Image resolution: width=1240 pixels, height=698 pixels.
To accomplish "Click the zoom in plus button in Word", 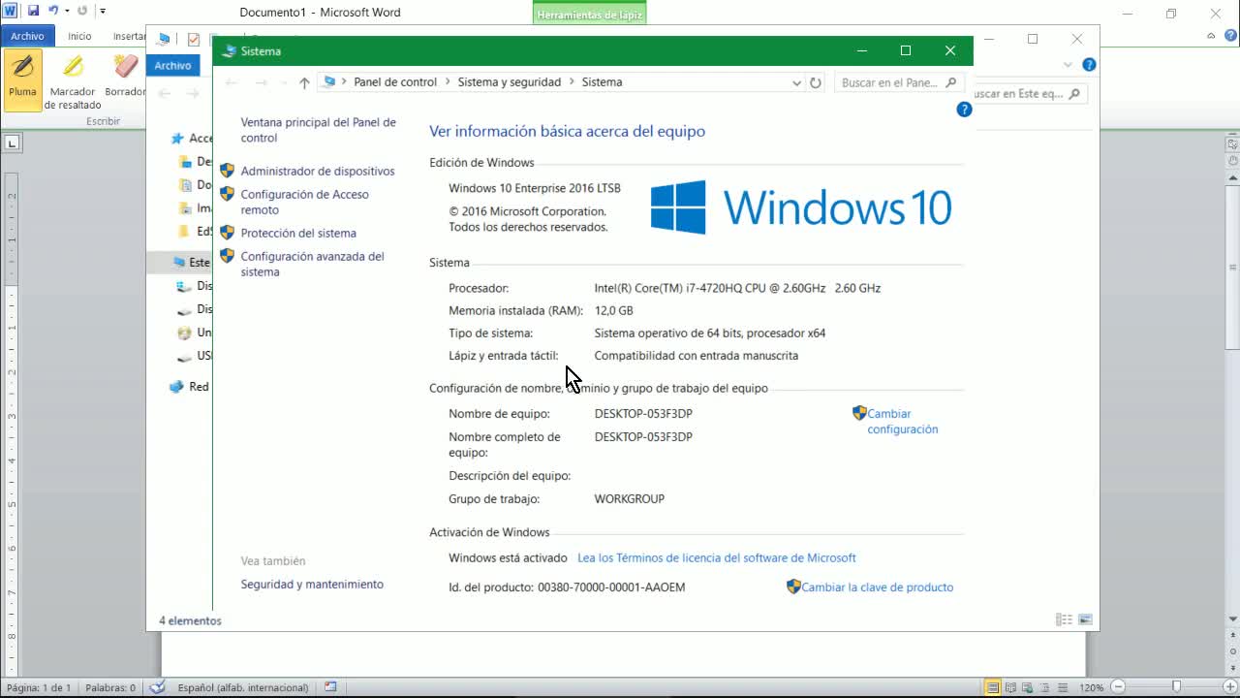I will pyautogui.click(x=1230, y=687).
